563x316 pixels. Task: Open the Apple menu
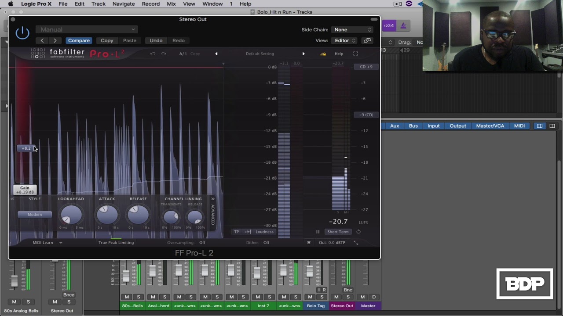(x=10, y=4)
